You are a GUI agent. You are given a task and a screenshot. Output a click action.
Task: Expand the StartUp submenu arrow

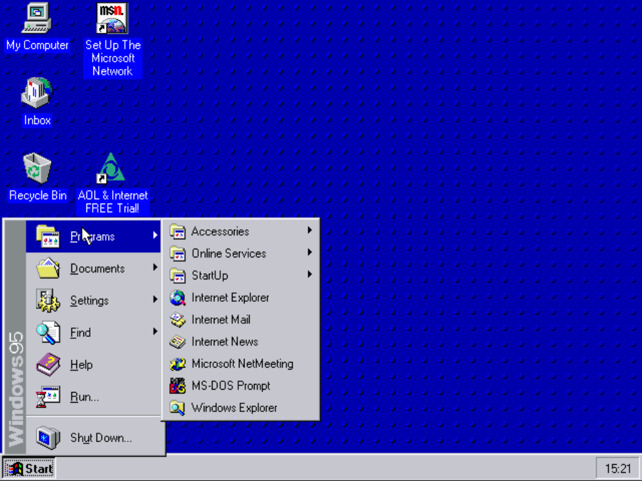(310, 274)
